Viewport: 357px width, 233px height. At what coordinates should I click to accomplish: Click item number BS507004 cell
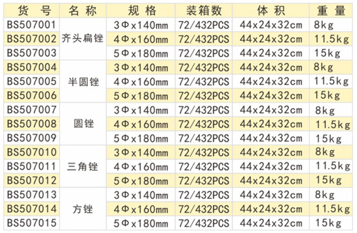pos(32,68)
